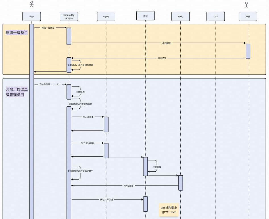Select the commodity-category lifeline header box
The image size is (269, 219).
click(x=69, y=16)
